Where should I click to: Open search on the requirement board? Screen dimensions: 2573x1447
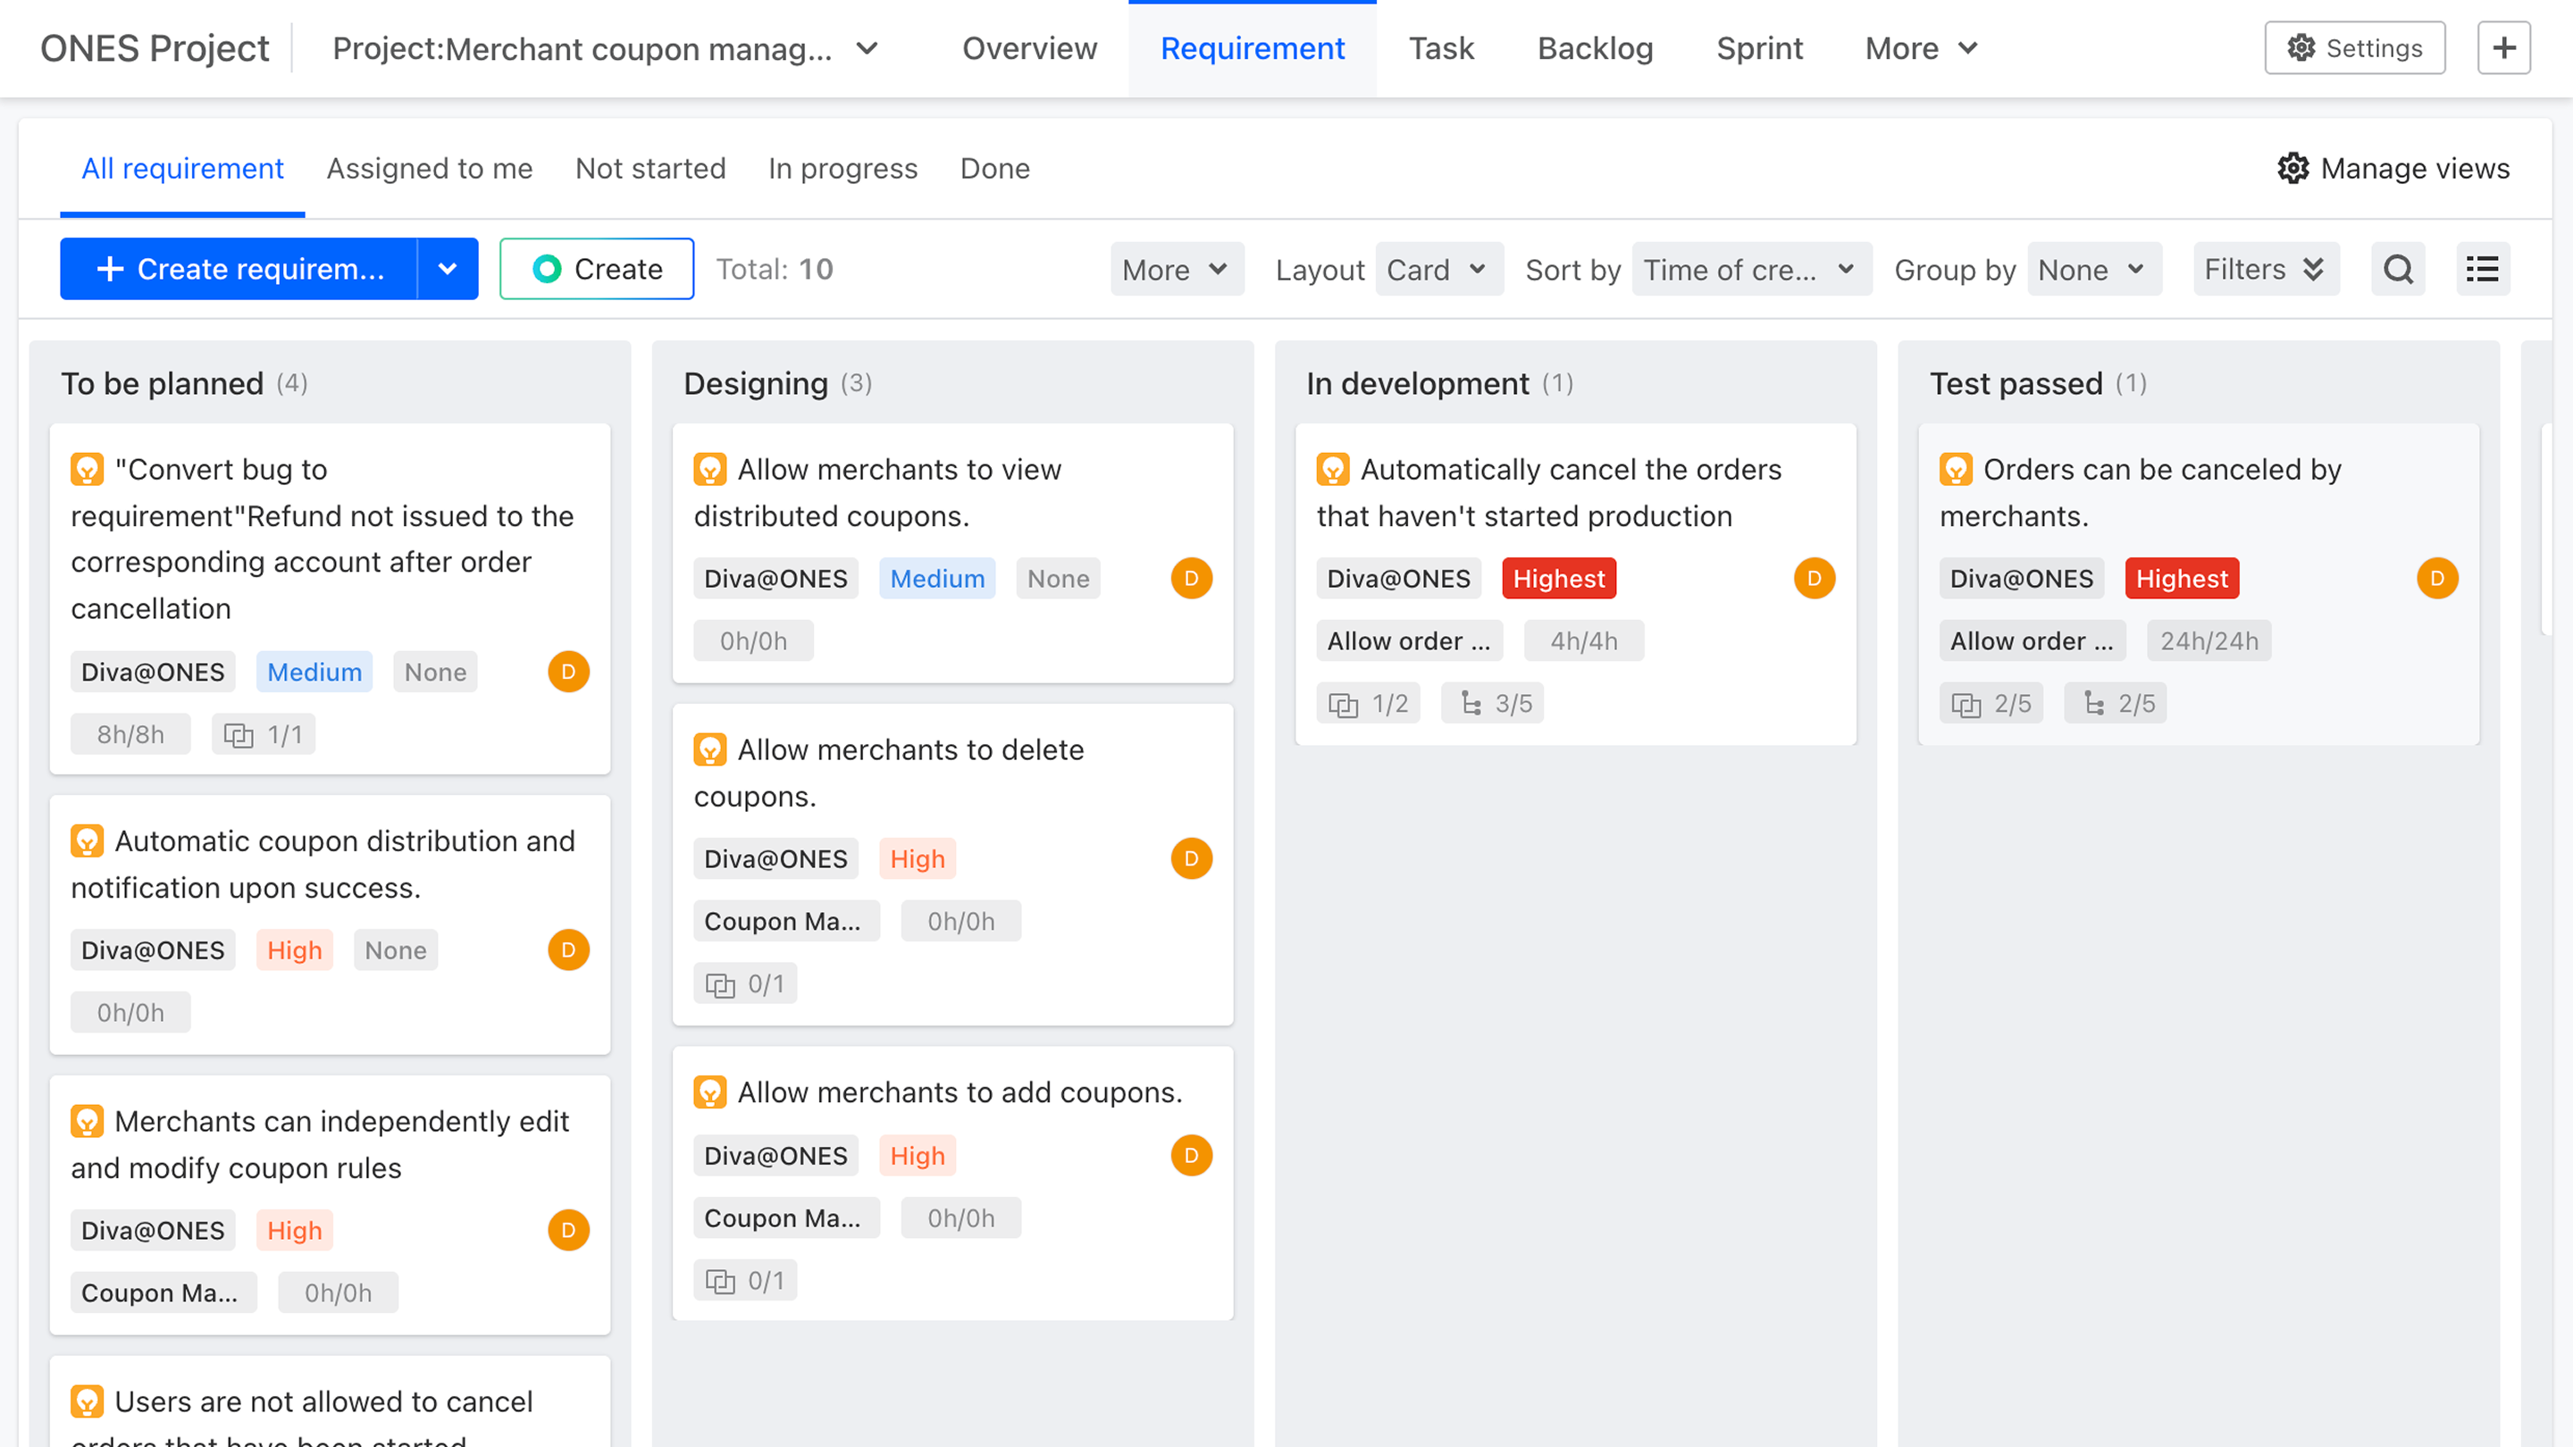[x=2397, y=269]
